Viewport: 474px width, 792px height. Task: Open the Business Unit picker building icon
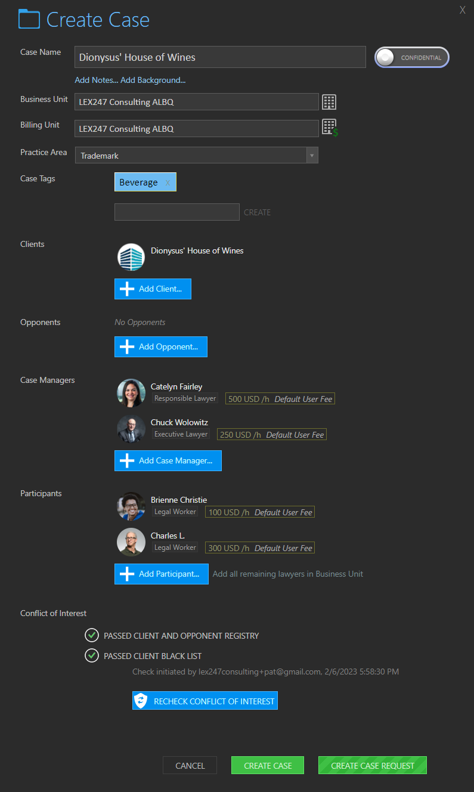(x=329, y=102)
